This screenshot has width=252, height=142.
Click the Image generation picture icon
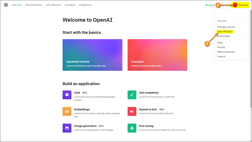click(67, 128)
